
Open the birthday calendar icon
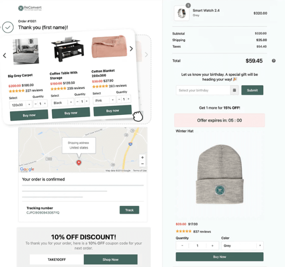coord(235,90)
